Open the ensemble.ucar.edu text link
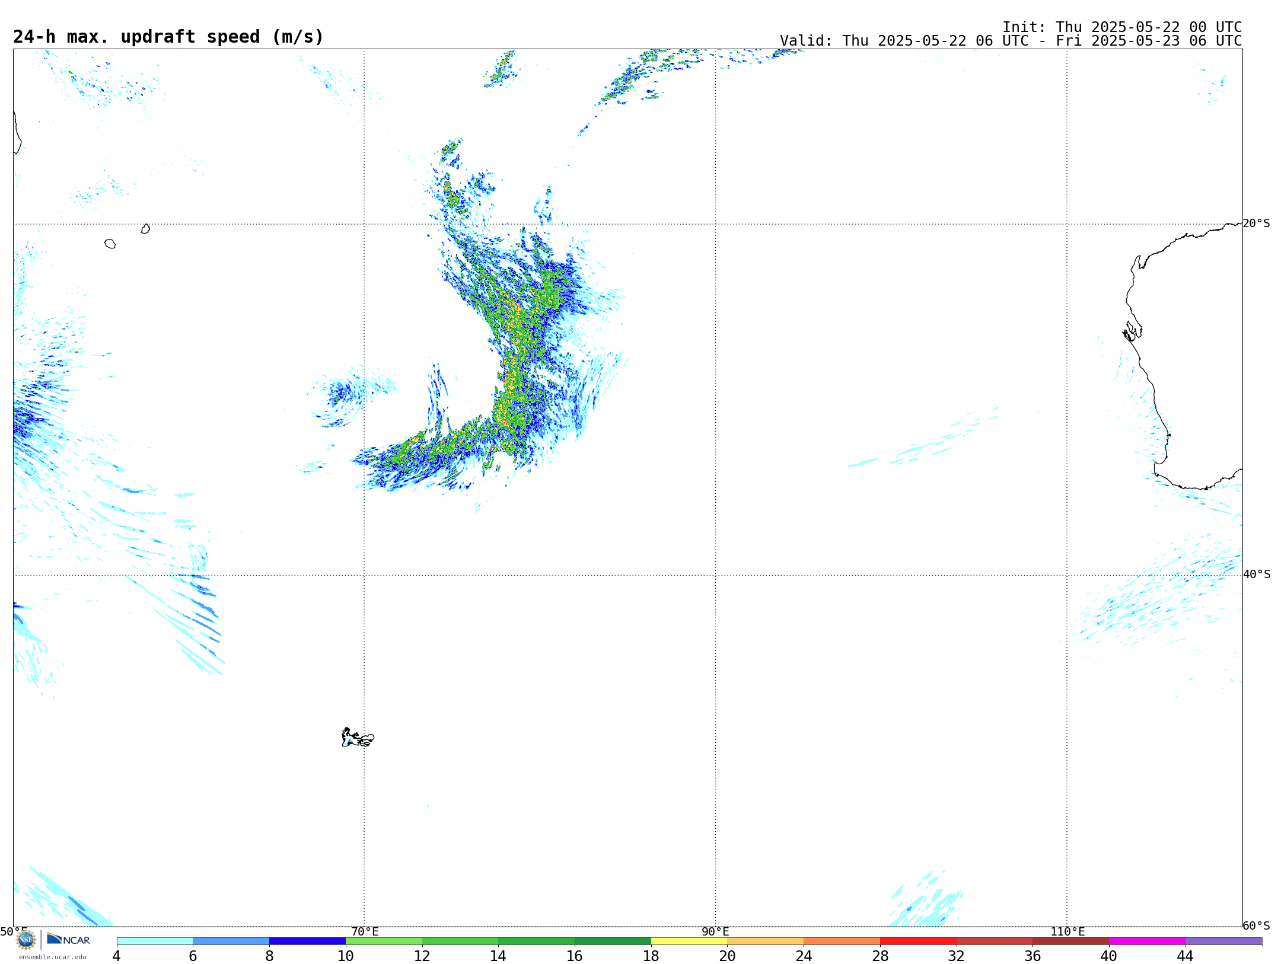 point(53,957)
